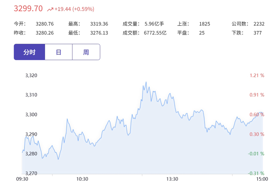Select the 分时 intraday tab

pyautogui.click(x=29, y=52)
